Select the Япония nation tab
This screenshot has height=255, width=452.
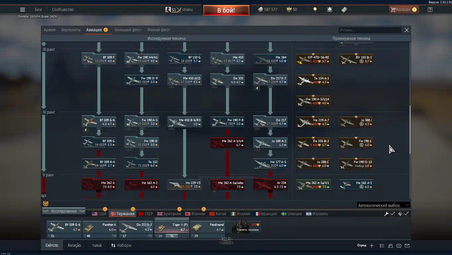pos(195,214)
